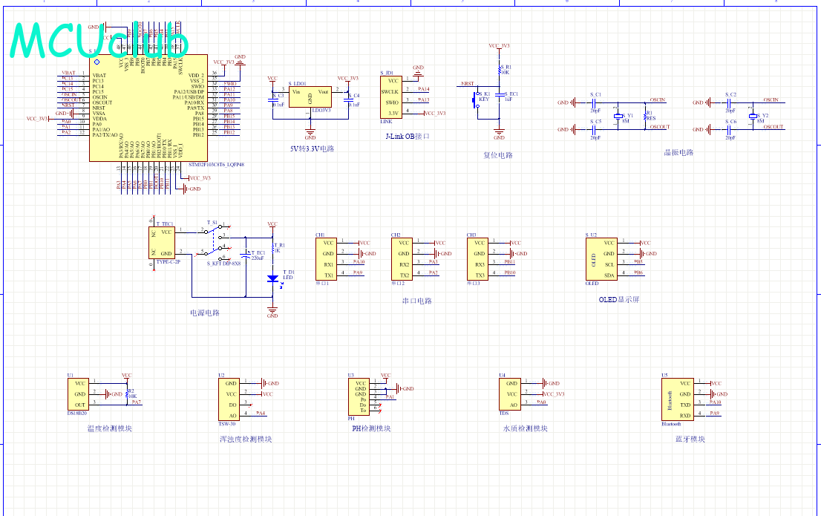This screenshot has height=516, width=821.
Task: Select the 电源电路 caption label
Action: pyautogui.click(x=204, y=313)
